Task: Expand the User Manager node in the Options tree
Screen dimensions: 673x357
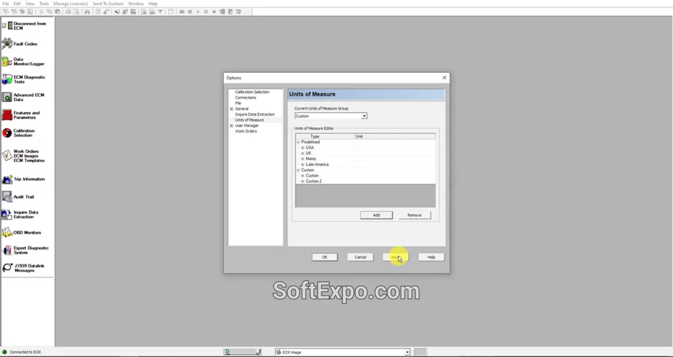Action: (232, 125)
